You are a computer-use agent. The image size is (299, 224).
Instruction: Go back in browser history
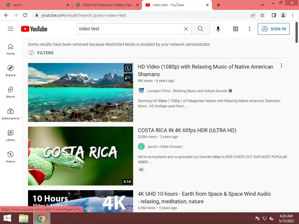pyautogui.click(x=6, y=15)
